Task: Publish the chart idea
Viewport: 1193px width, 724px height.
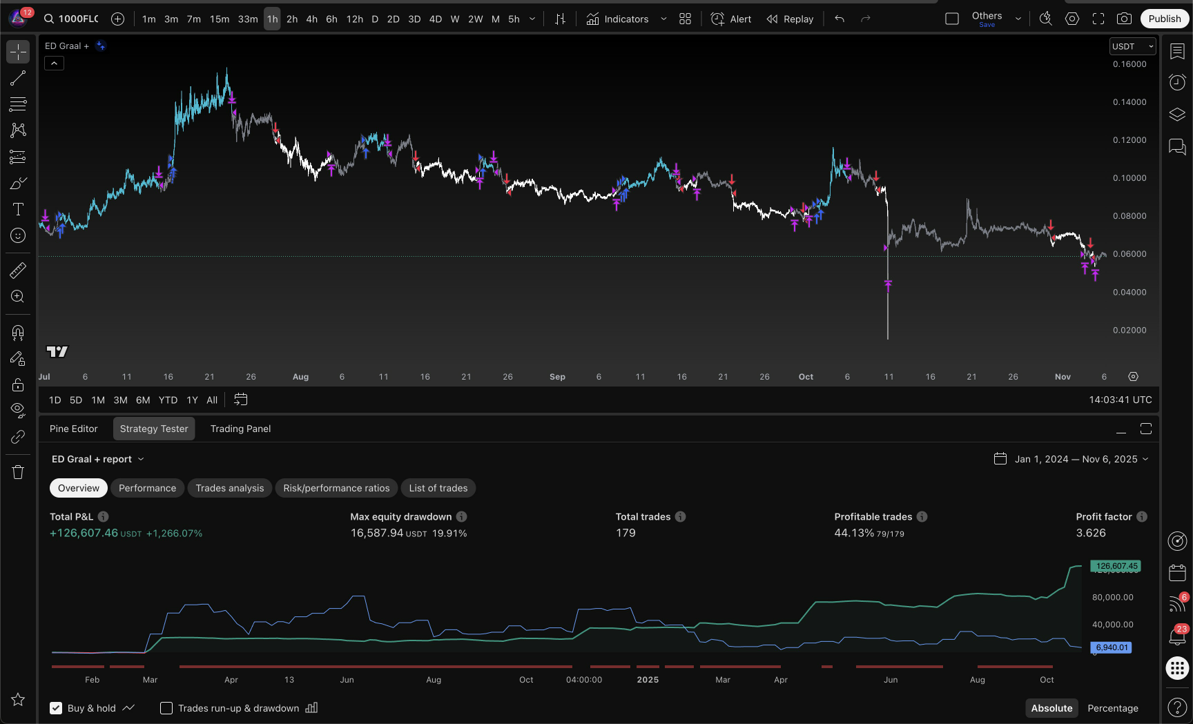Action: coord(1165,19)
